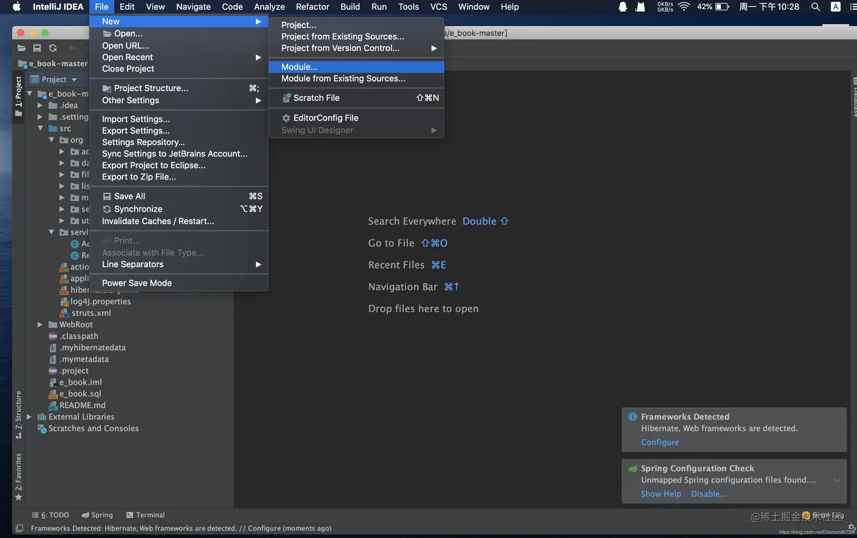This screenshot has height=538, width=857.
Task: Open the Apple menu
Action: [16, 7]
